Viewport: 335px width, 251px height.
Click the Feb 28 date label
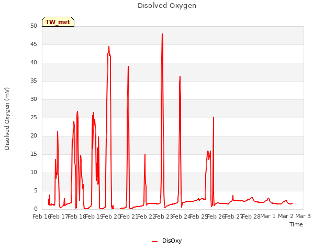[x=251, y=216]
